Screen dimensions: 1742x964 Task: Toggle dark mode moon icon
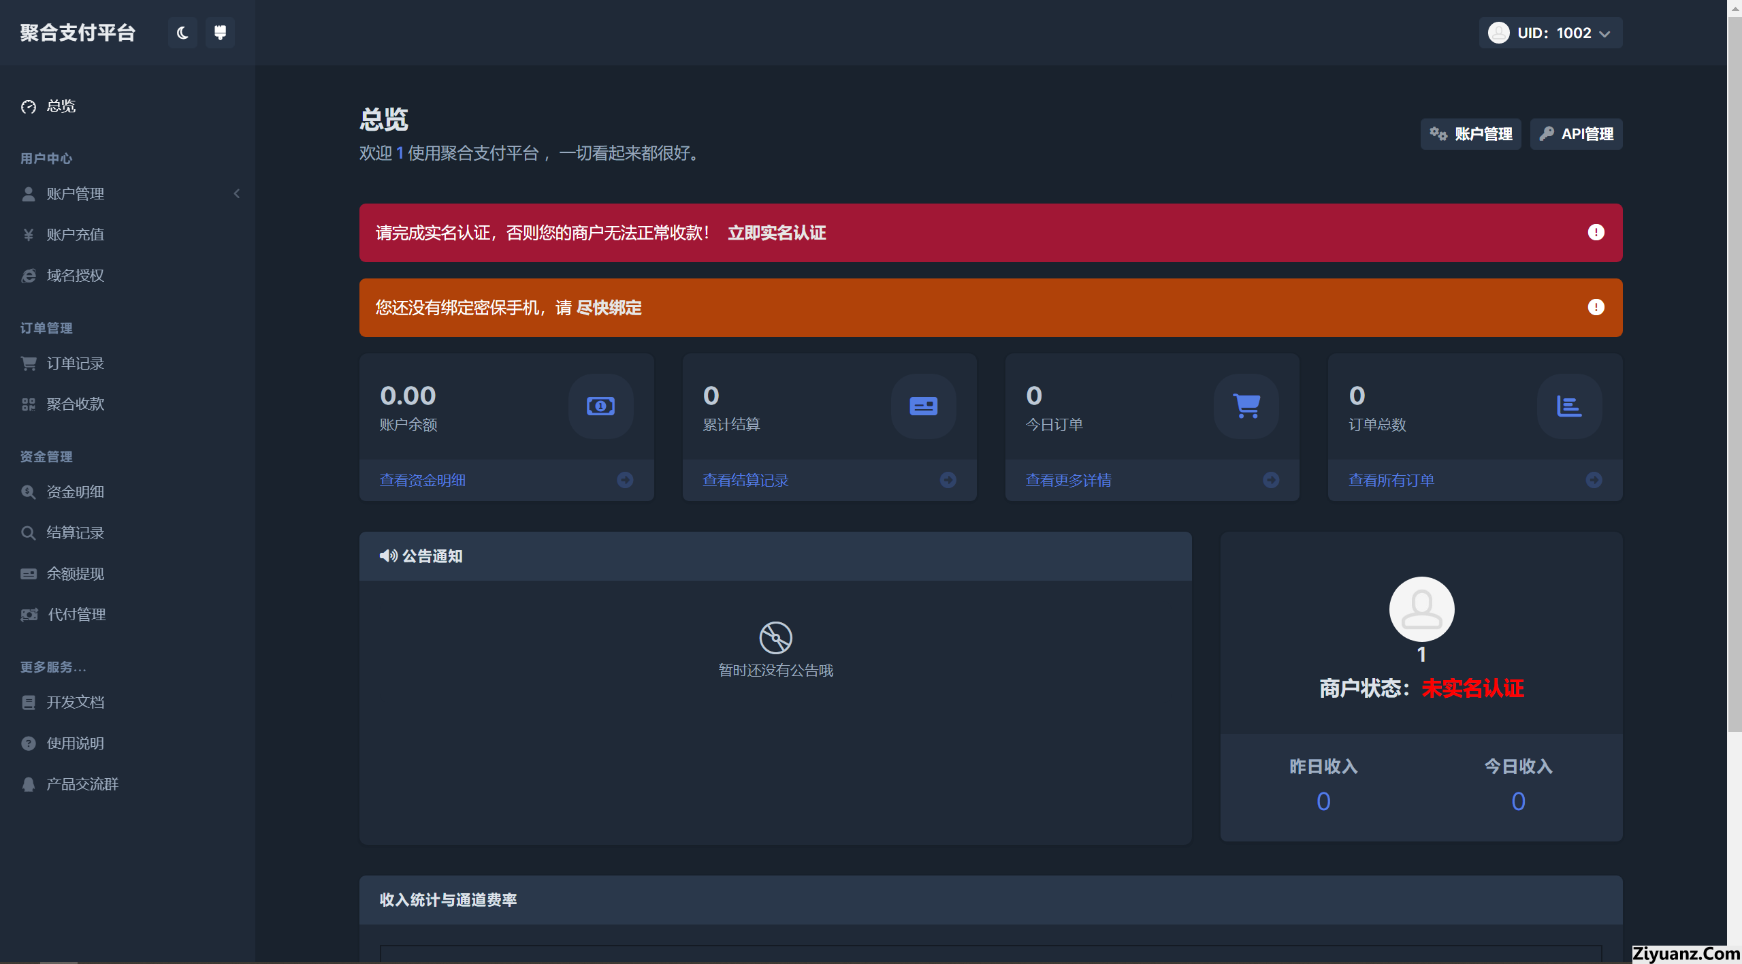(182, 33)
